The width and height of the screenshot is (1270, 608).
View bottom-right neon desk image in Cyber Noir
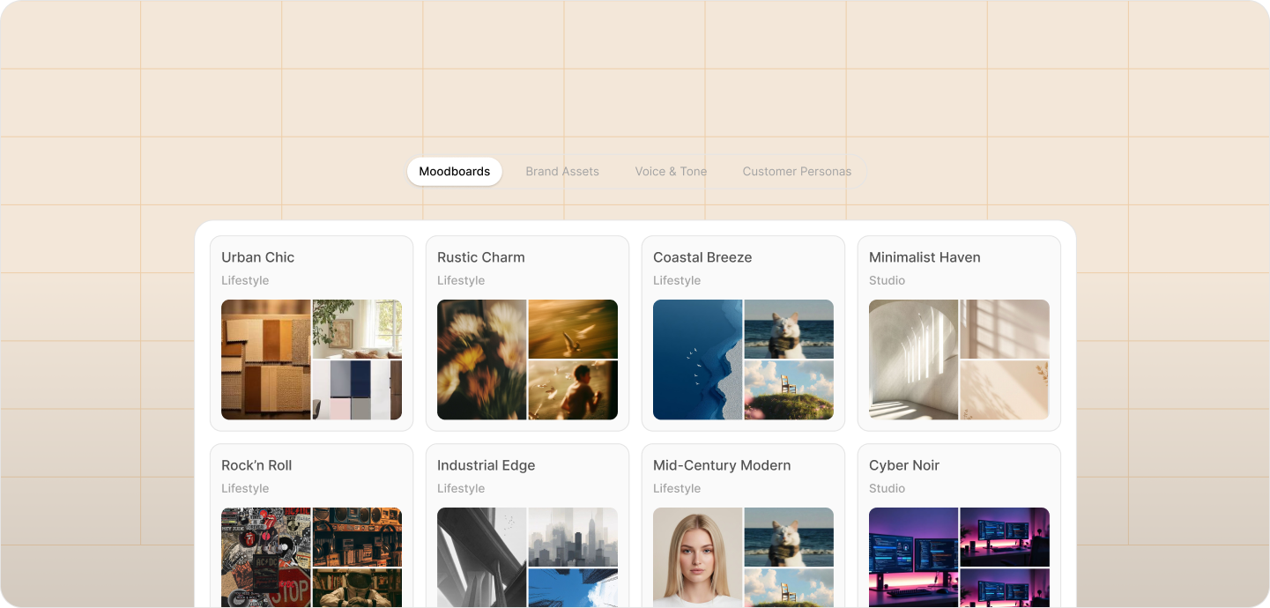(1005, 588)
